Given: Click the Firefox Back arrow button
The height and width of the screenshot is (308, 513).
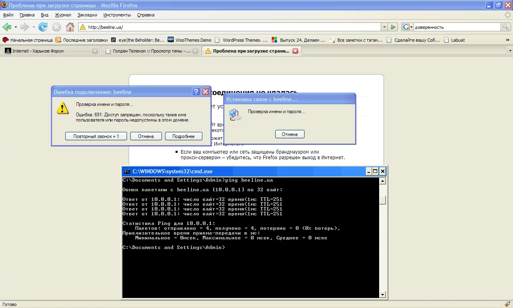Looking at the screenshot, I should pos(7,27).
